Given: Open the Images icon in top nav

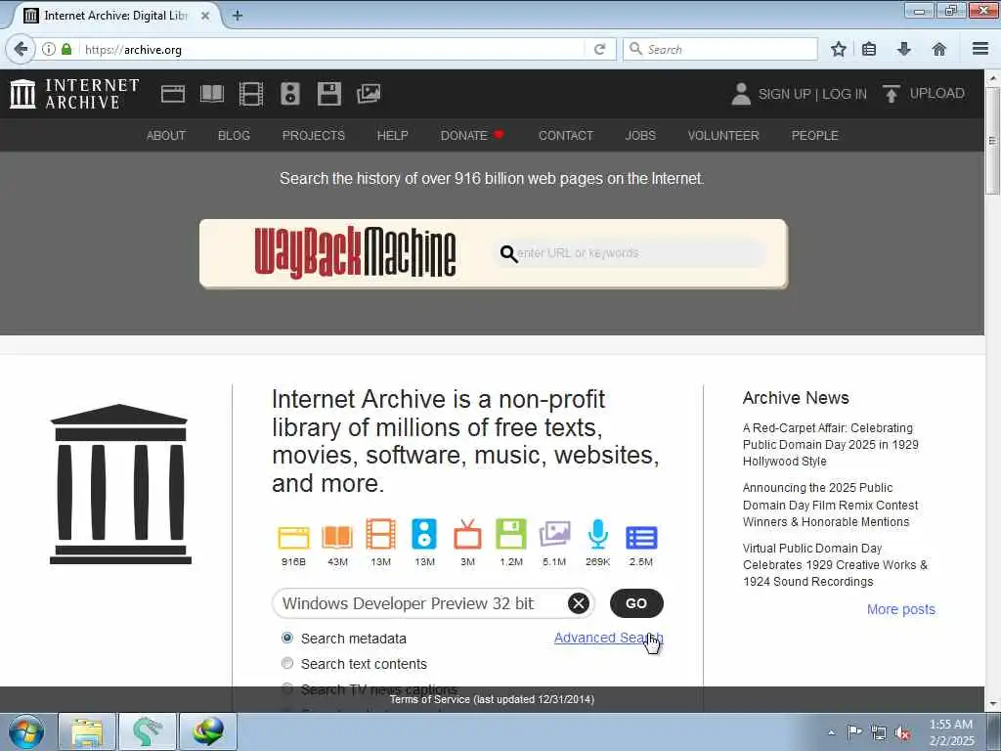Looking at the screenshot, I should (369, 94).
